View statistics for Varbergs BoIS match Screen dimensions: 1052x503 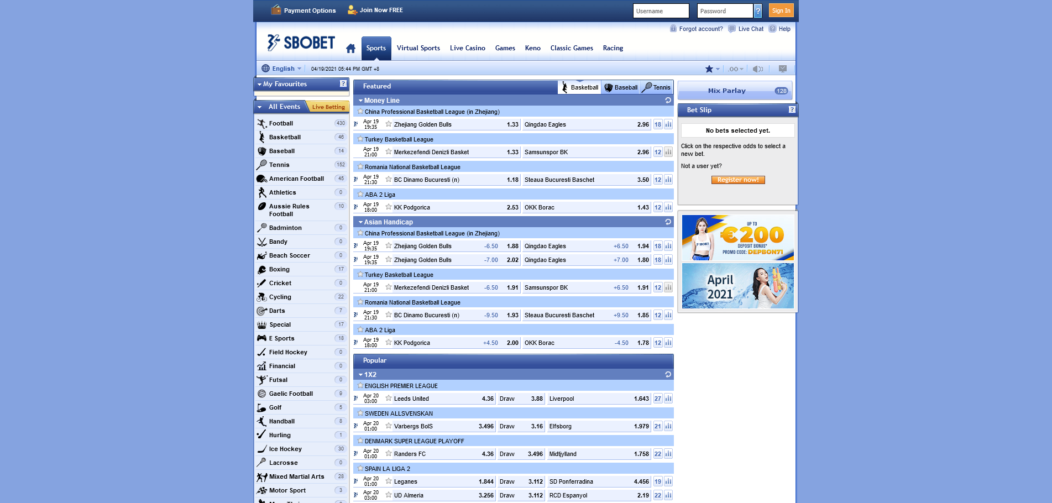pyautogui.click(x=668, y=426)
